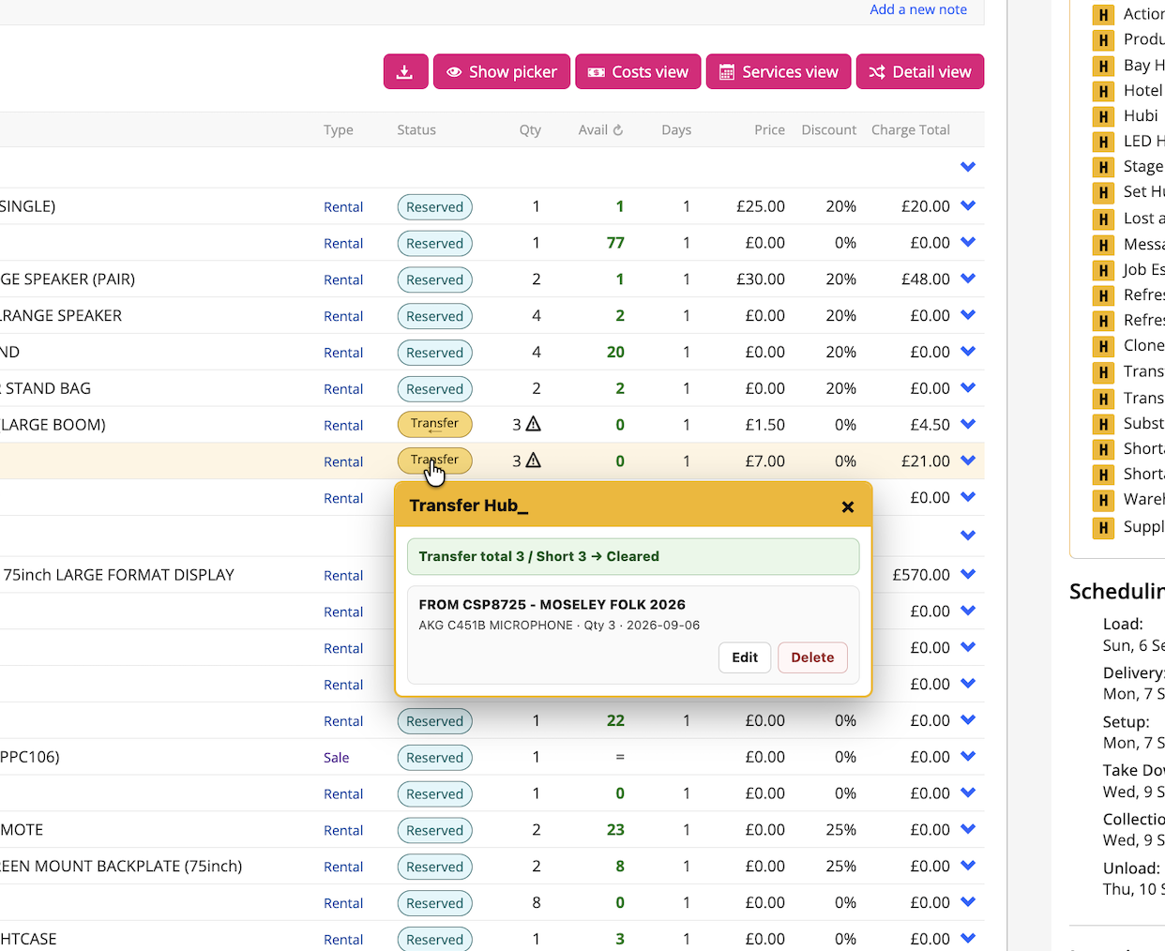
Task: Click the H icon beside Wareh
Action: click(1103, 500)
